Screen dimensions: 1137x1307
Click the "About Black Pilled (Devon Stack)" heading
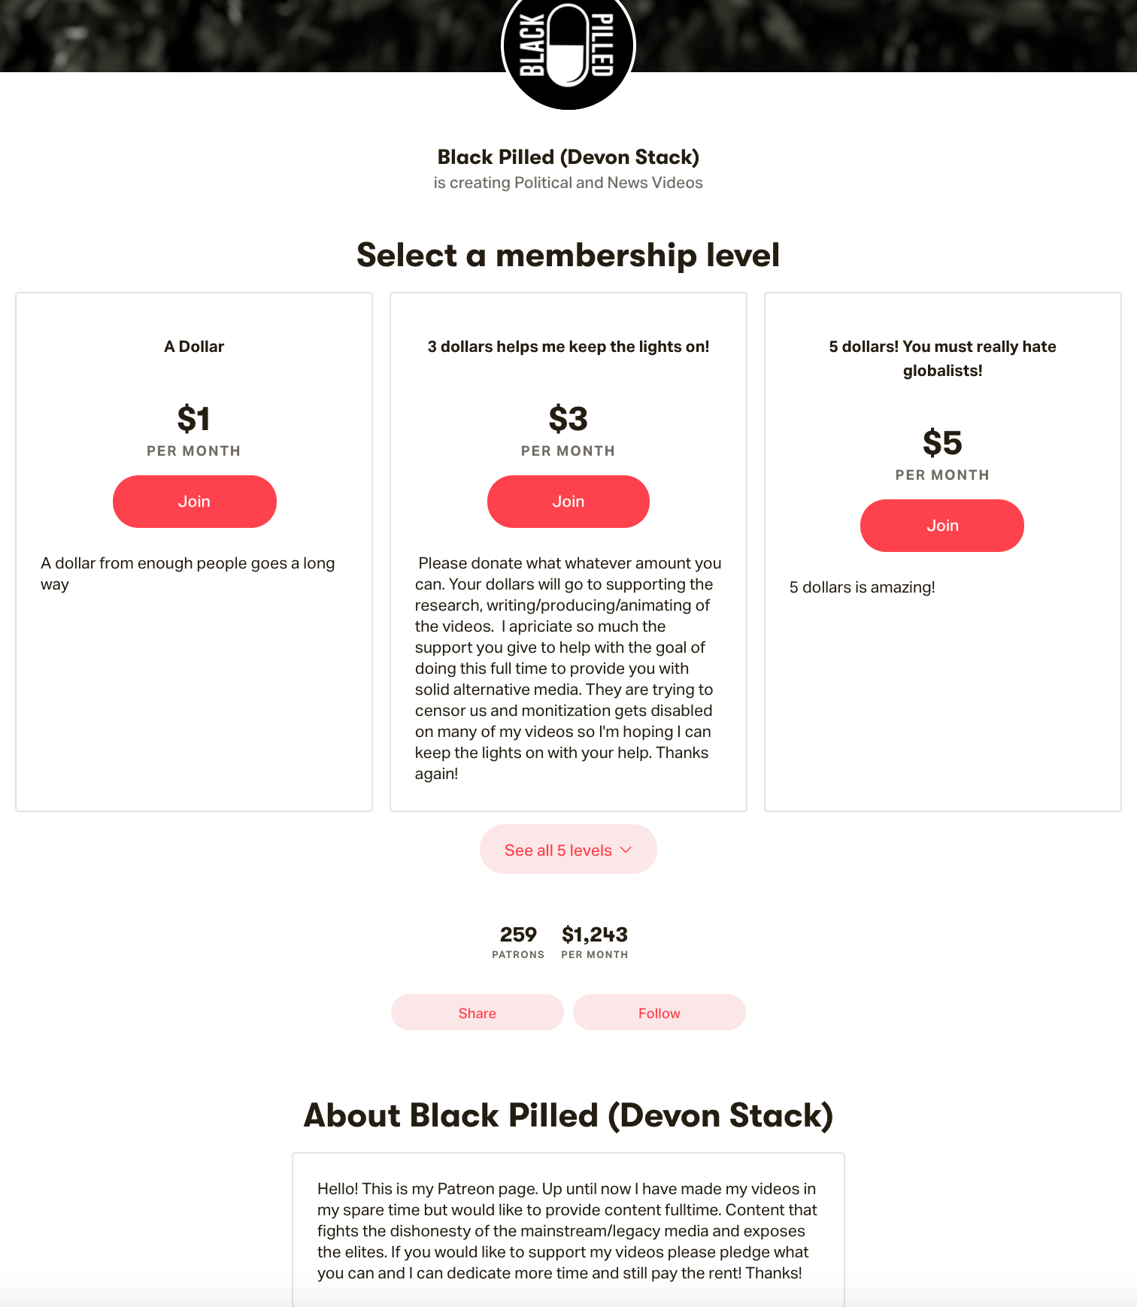[x=568, y=1115]
